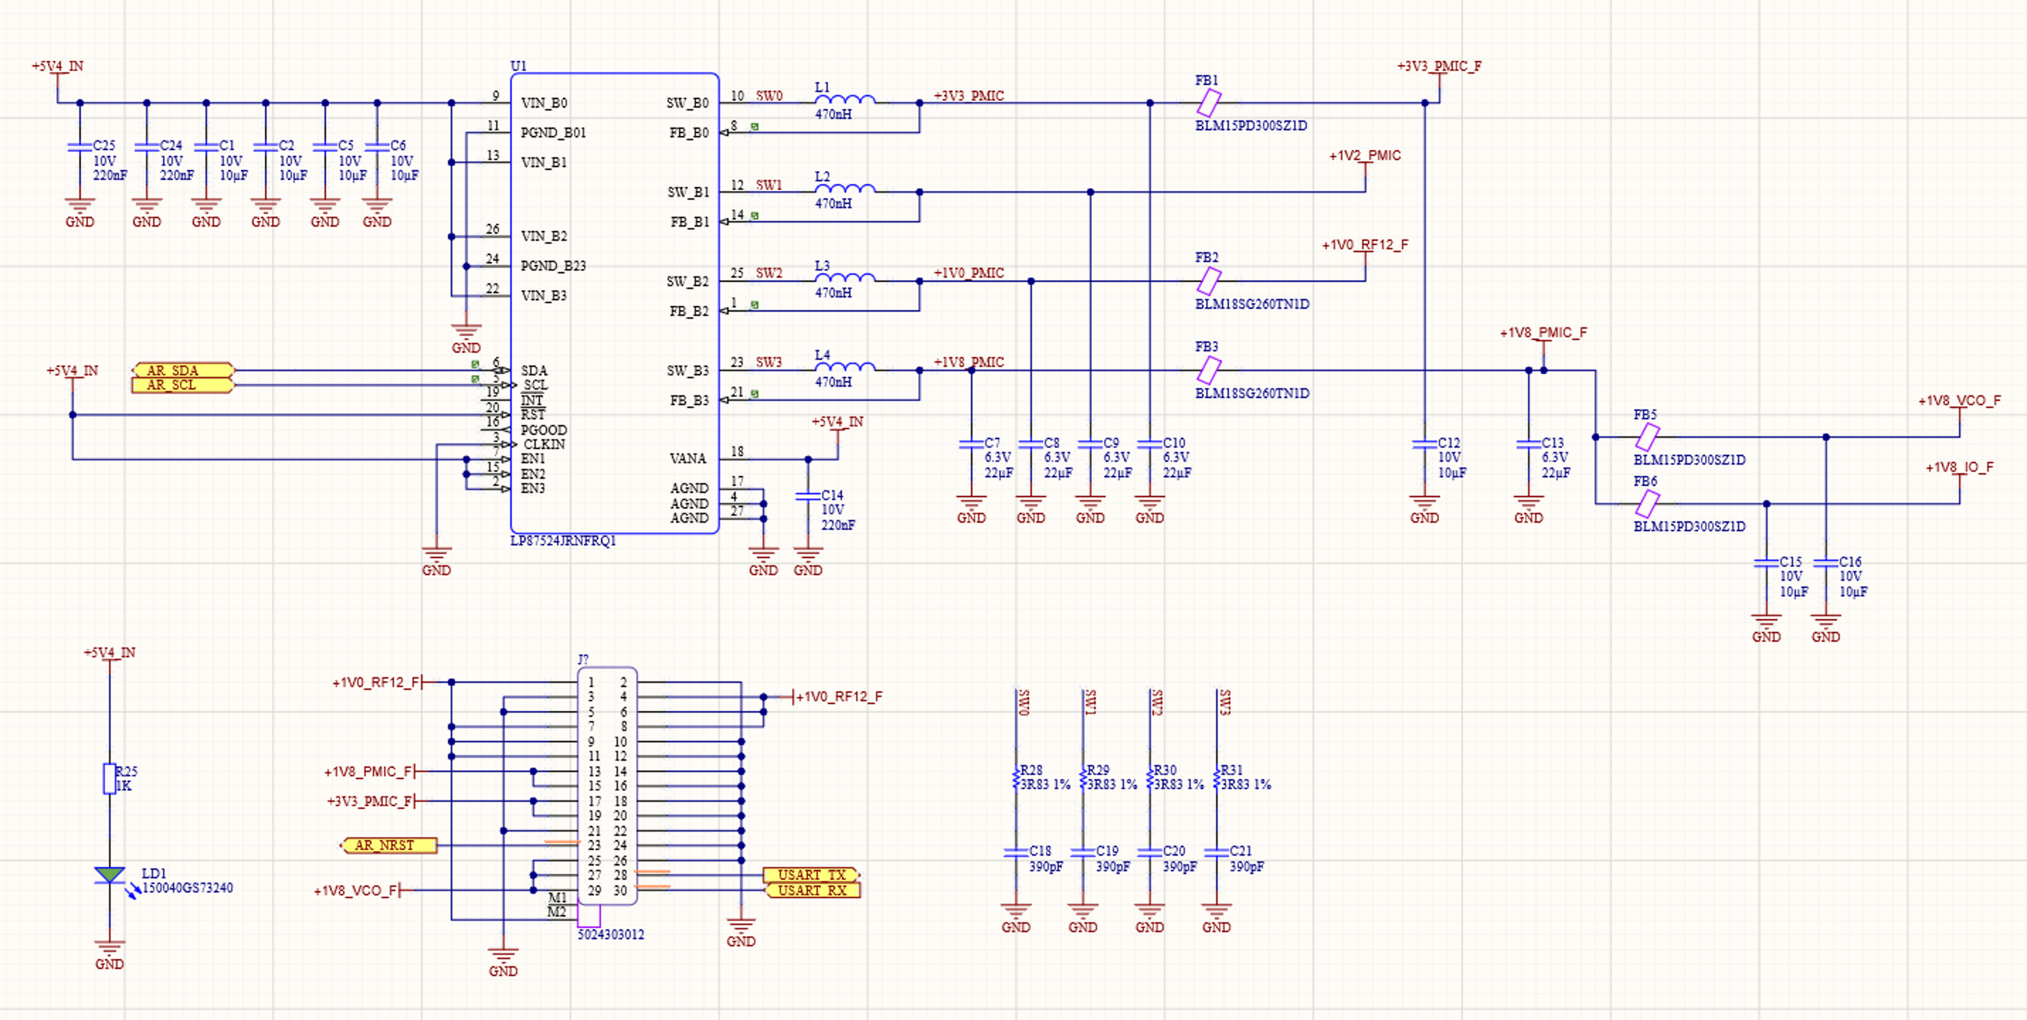This screenshot has width=2027, height=1020.
Task: Select the L3 inductor symbol
Action: (x=844, y=278)
